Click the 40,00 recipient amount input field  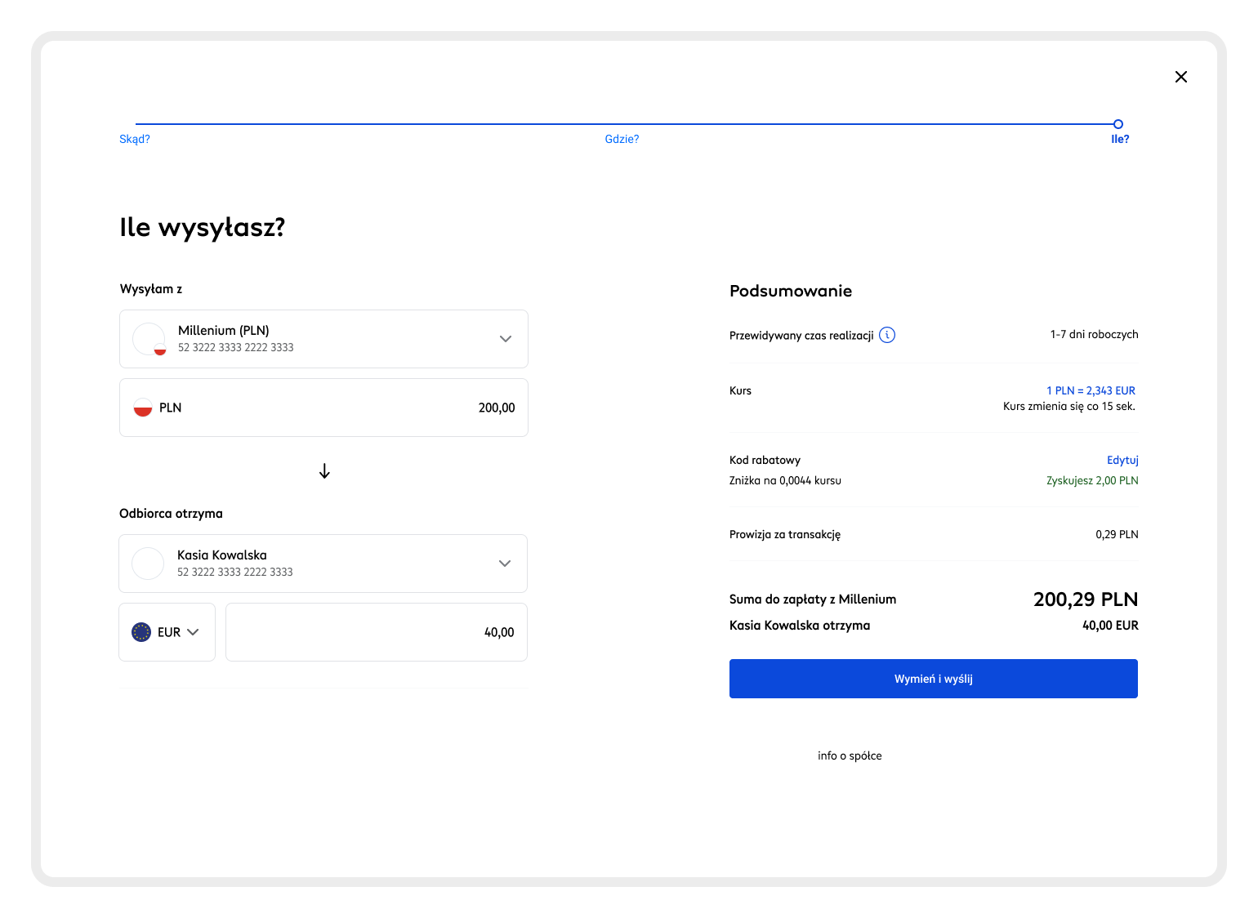click(x=376, y=632)
